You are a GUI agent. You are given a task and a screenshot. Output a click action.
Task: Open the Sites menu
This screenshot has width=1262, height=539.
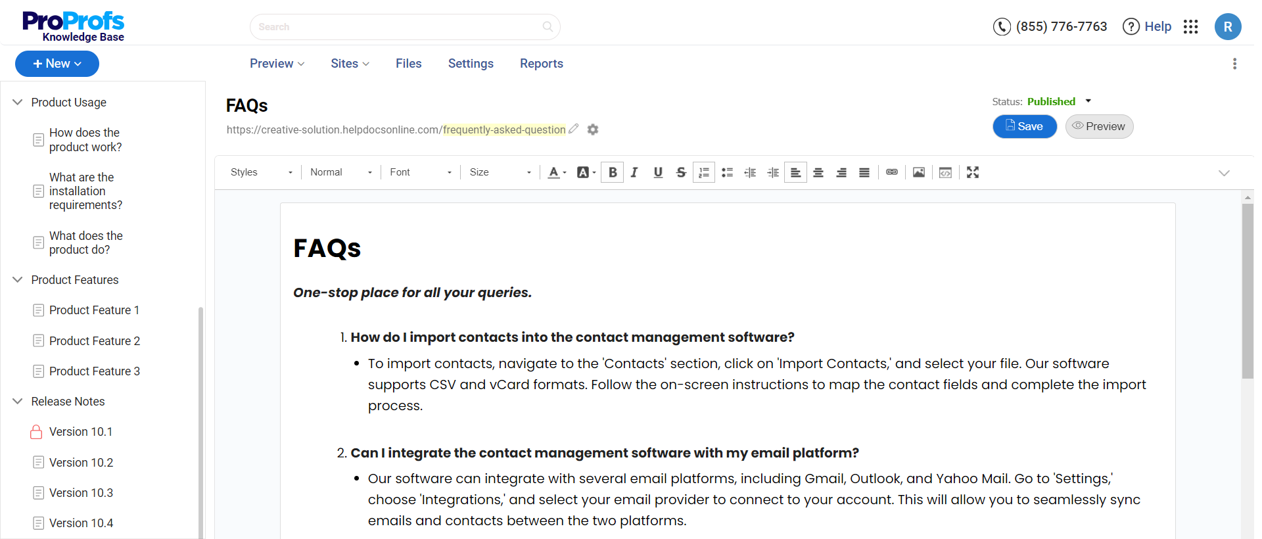[350, 64]
